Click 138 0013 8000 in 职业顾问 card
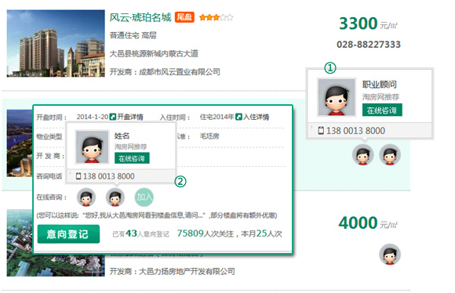 click(355, 131)
